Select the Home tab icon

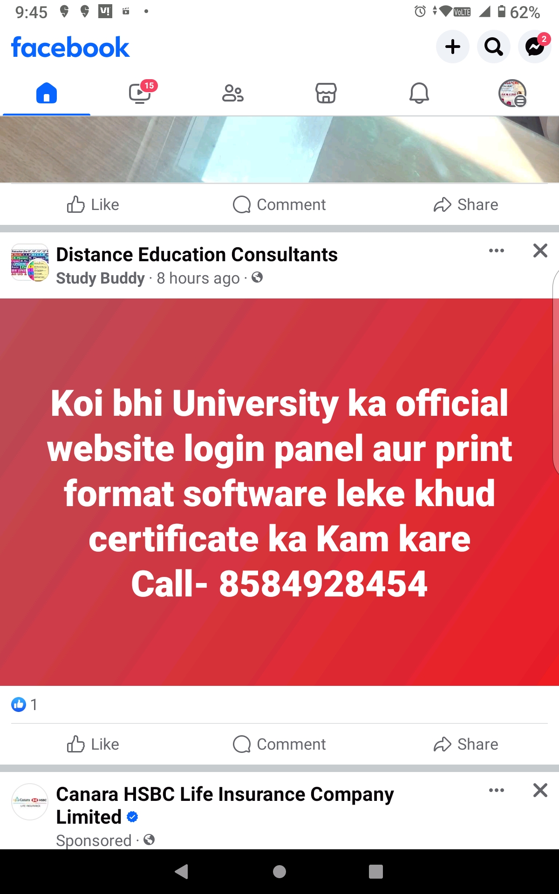tap(47, 93)
